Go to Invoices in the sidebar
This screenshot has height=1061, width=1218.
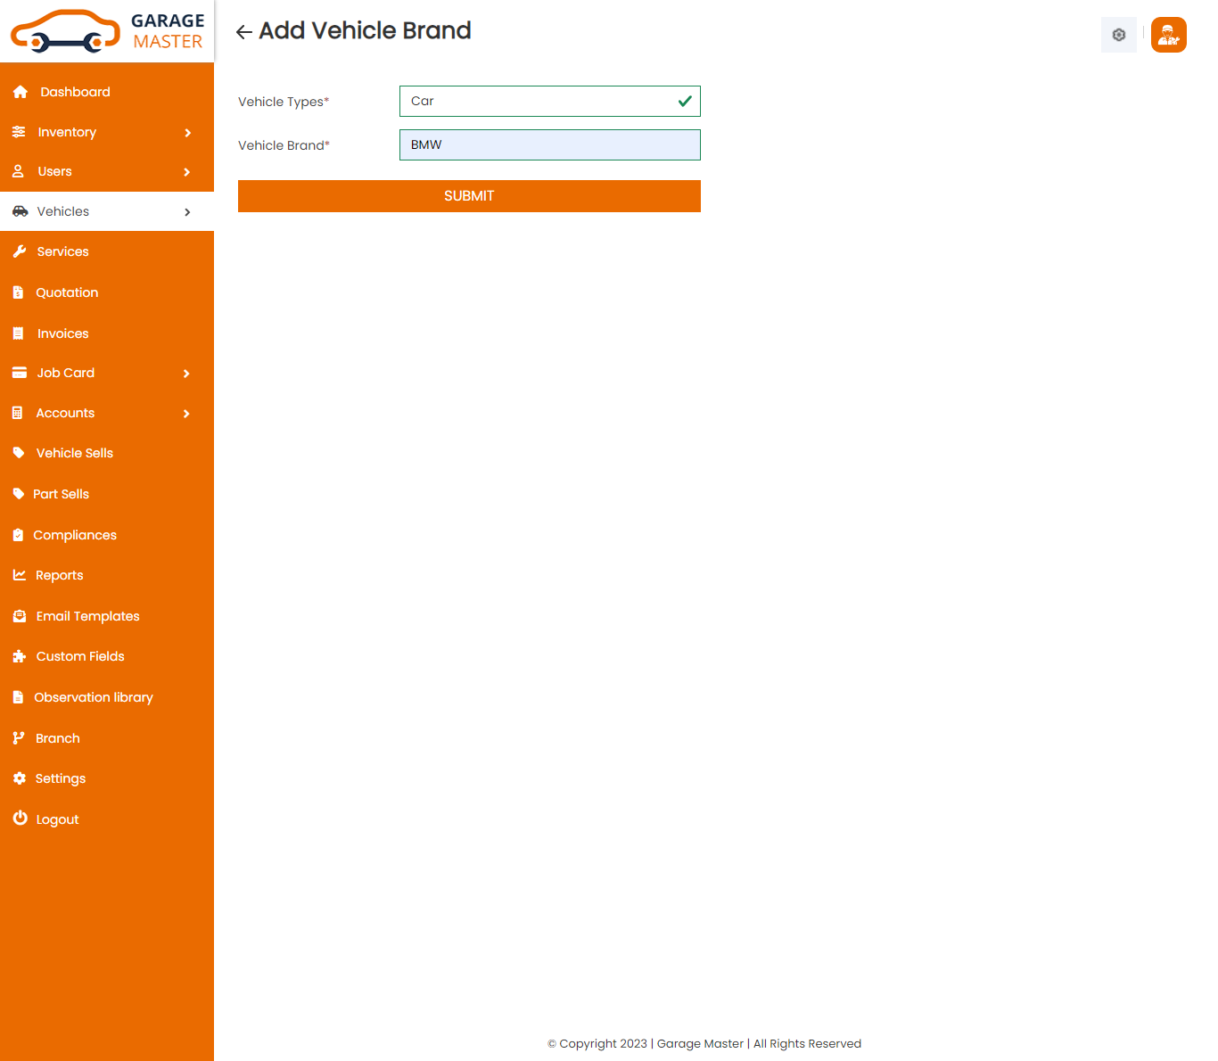coord(62,333)
